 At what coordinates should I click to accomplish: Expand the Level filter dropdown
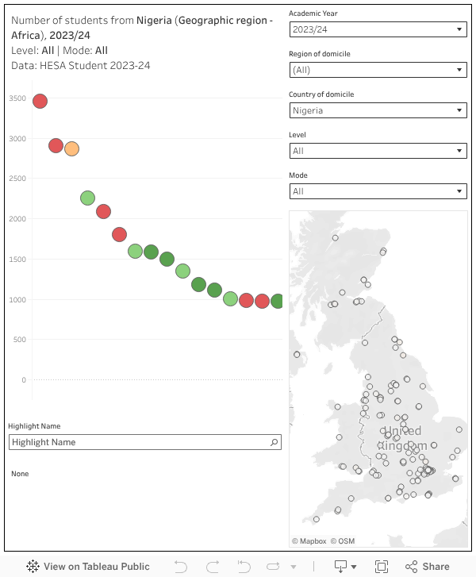(x=378, y=151)
